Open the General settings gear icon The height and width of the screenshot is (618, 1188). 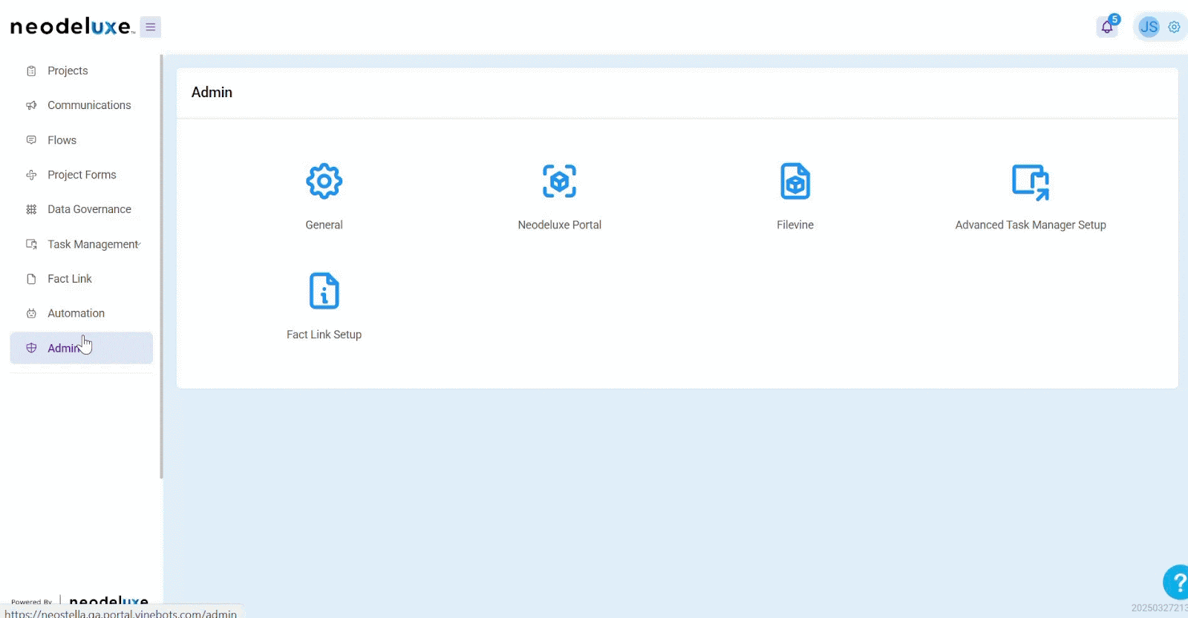point(324,181)
